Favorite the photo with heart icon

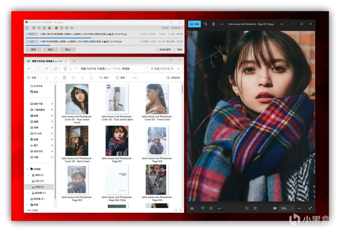point(203,208)
